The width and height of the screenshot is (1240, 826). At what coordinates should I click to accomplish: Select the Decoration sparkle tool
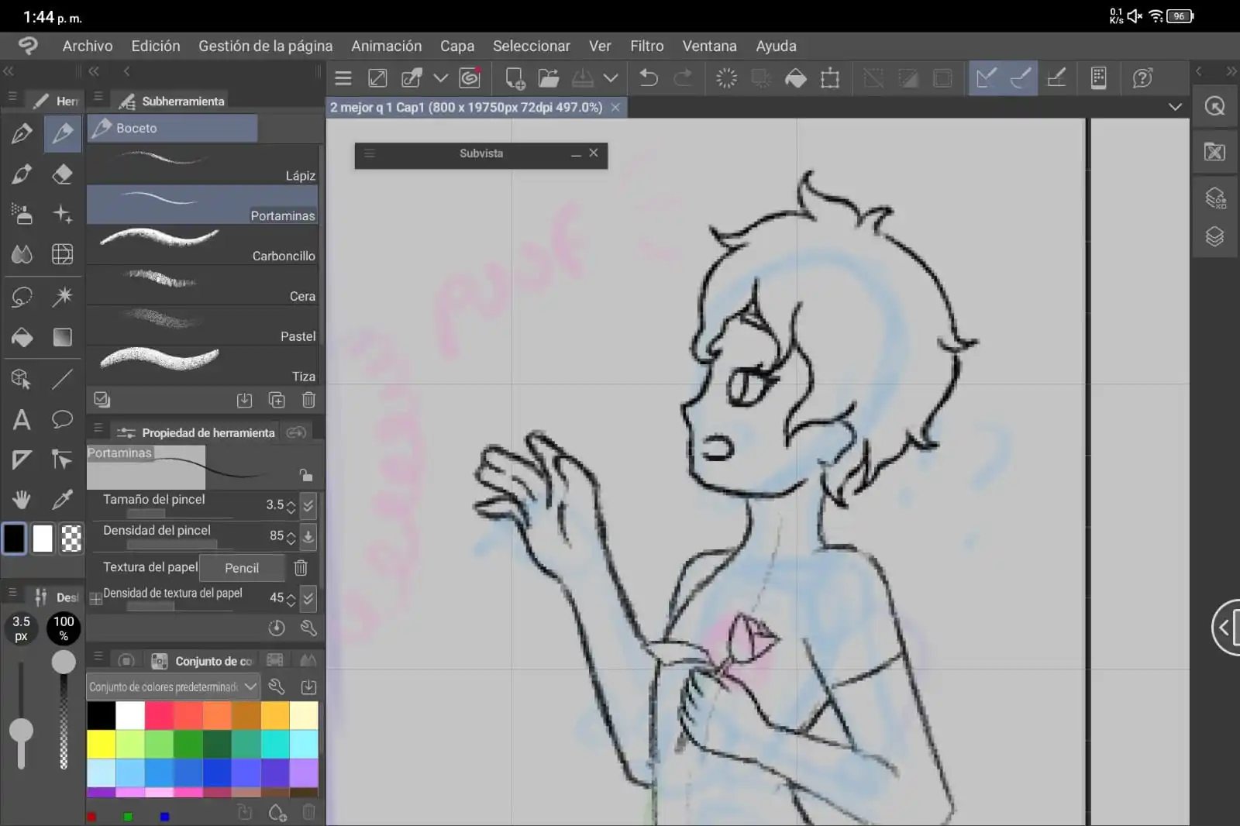(x=62, y=214)
